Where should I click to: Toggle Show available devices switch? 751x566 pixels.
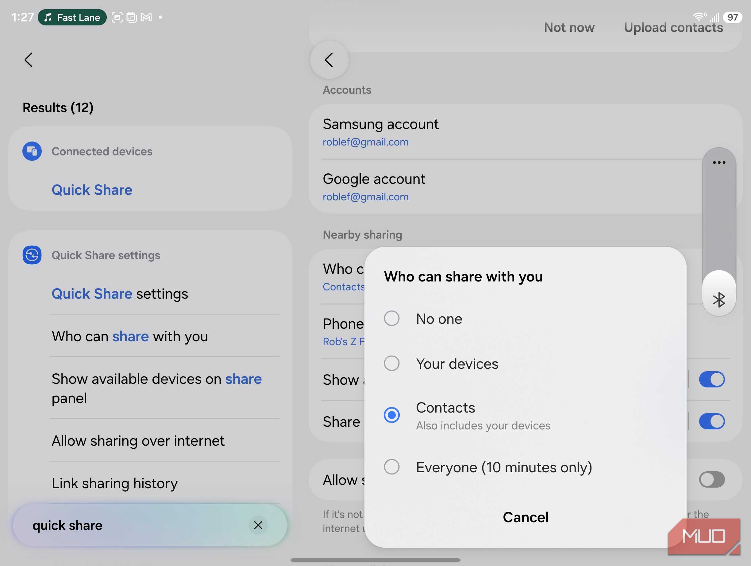(712, 379)
